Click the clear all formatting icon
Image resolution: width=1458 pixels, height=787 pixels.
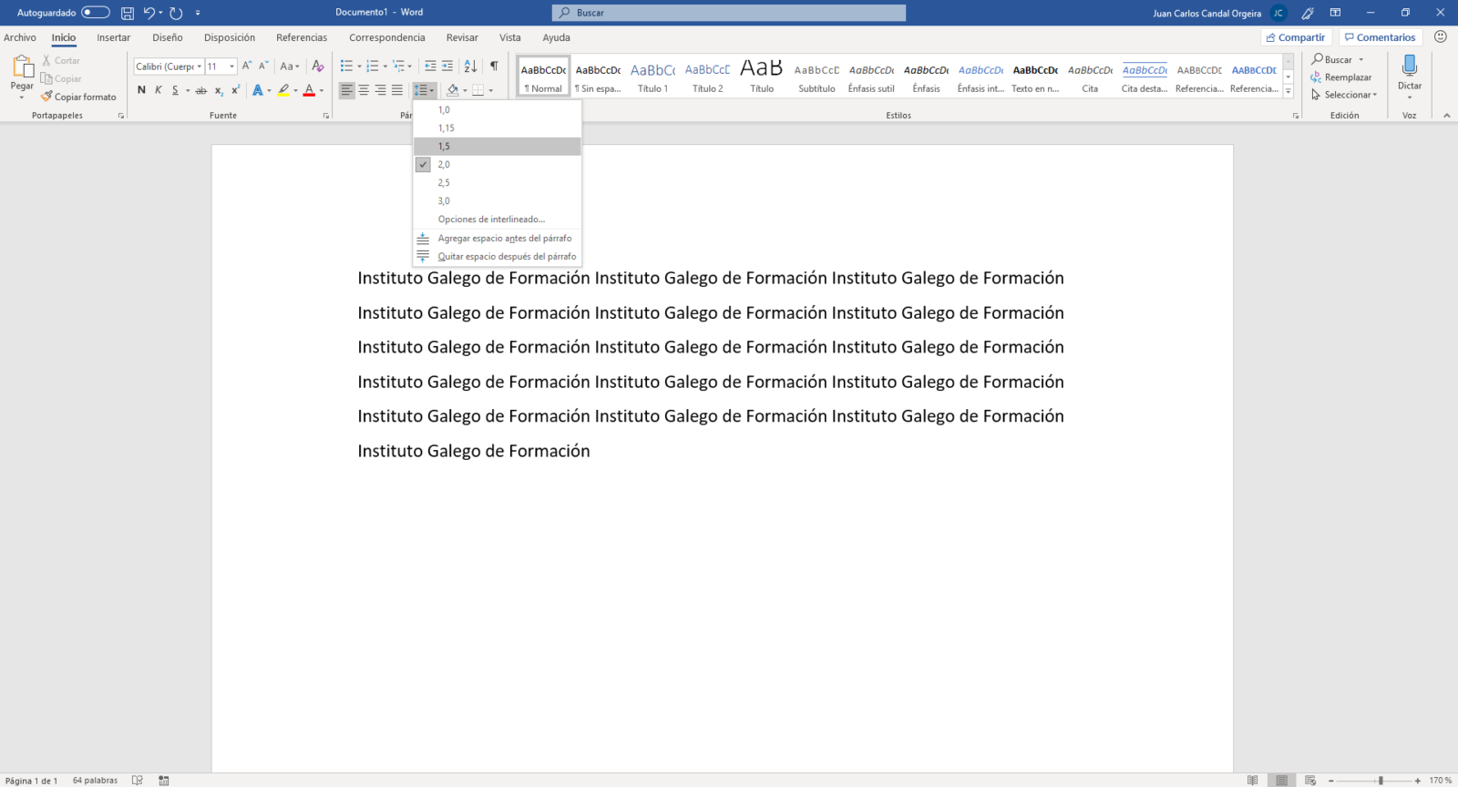[318, 66]
